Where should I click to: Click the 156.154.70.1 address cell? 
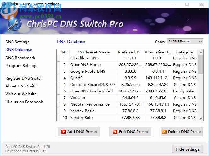pos(131,104)
